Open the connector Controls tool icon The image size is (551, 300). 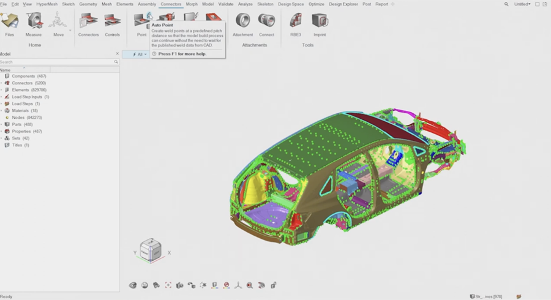click(113, 21)
